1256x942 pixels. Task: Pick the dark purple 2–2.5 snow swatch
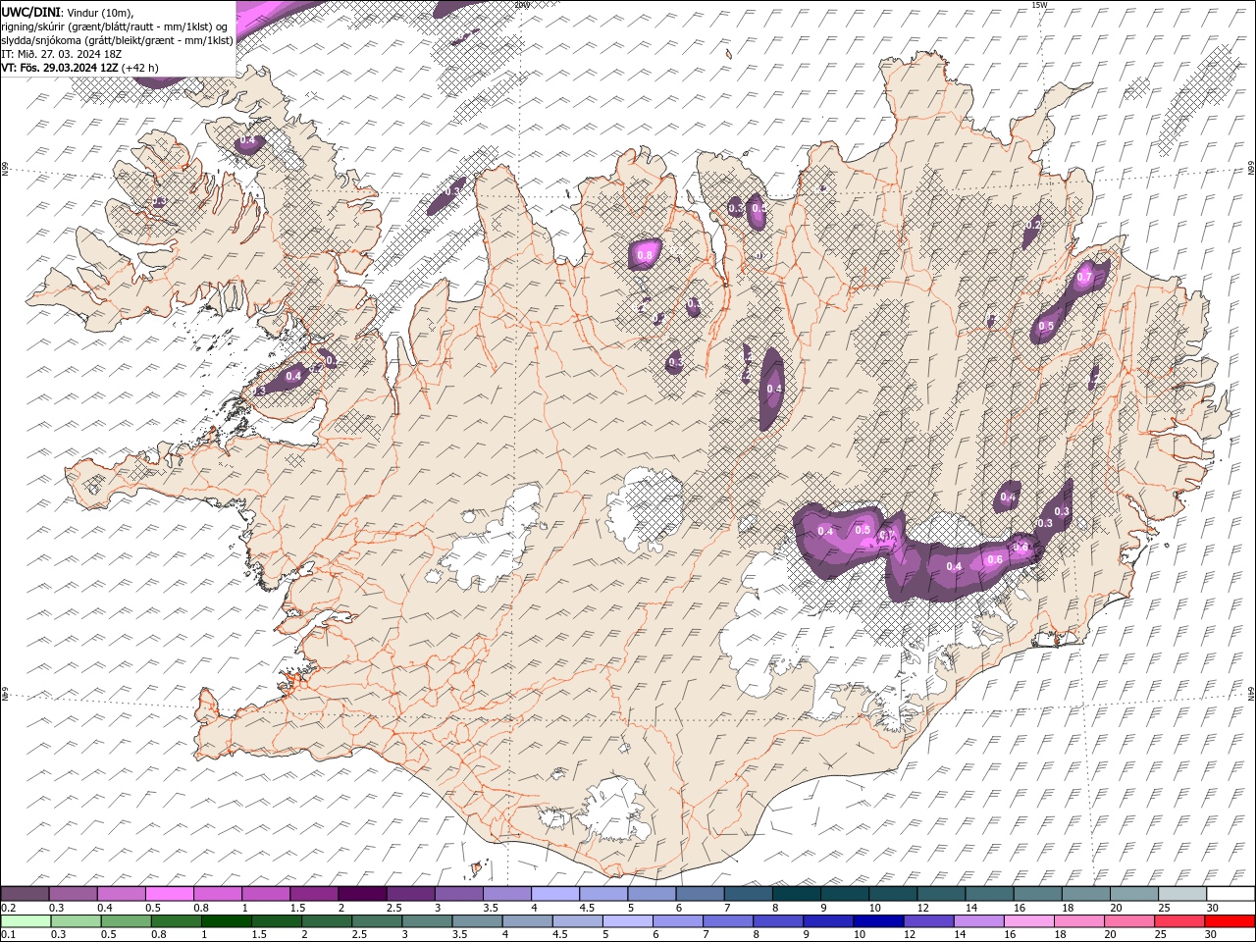click(x=362, y=894)
